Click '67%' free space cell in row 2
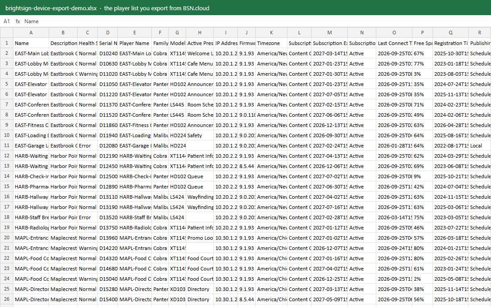Image resolution: width=491 pixels, height=307 pixels. [x=422, y=53]
